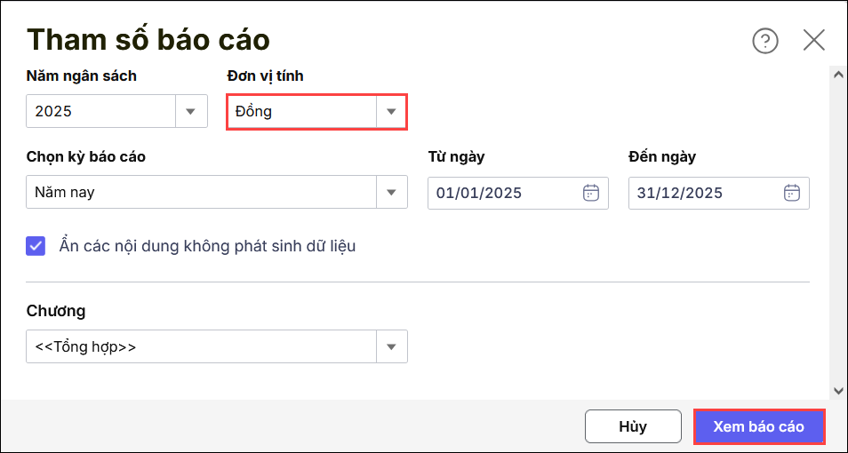Select the Năm ngân sách 2025 field
848x453 pixels.
(100, 112)
